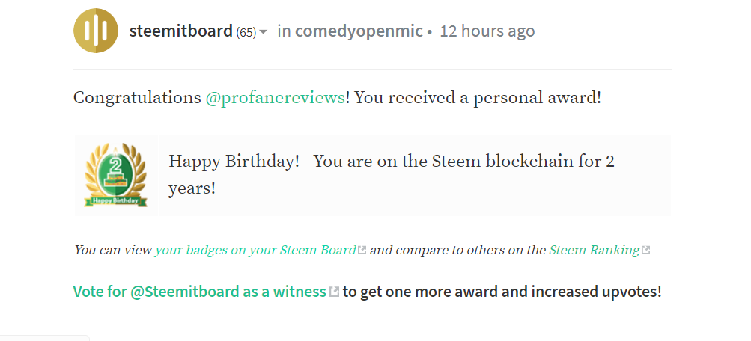
Task: Click the "12 hours ago" timestamp
Action: [487, 31]
